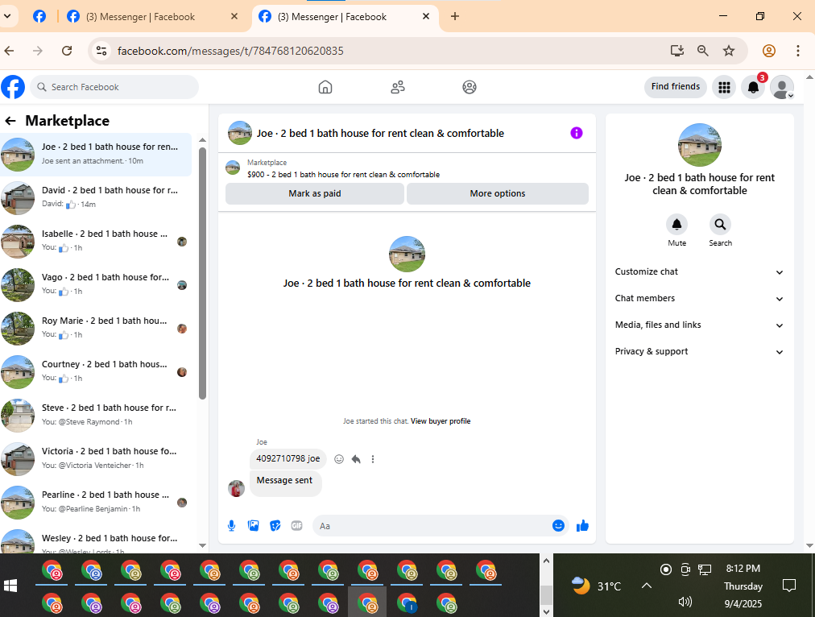The width and height of the screenshot is (815, 617).
Task: Open the account profile avatar menu
Action: coord(782,87)
